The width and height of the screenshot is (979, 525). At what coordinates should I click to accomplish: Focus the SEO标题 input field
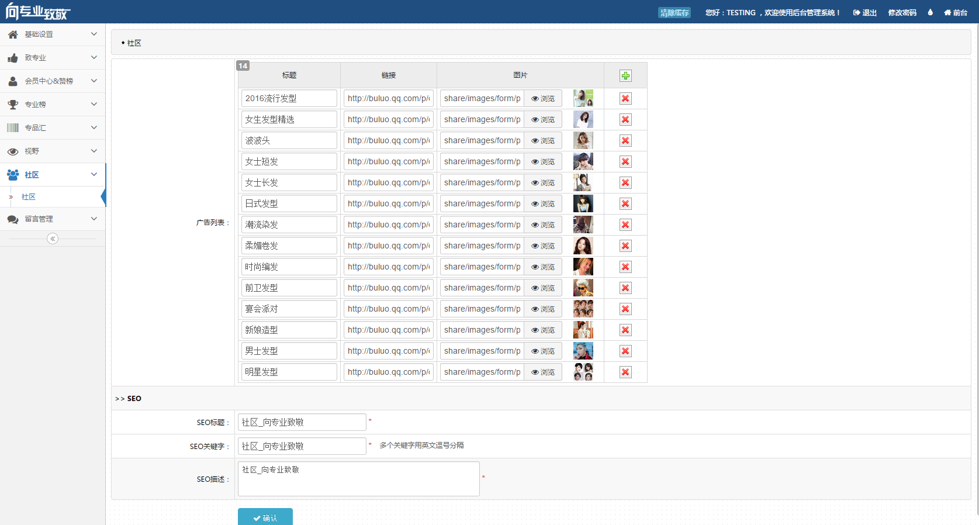302,422
